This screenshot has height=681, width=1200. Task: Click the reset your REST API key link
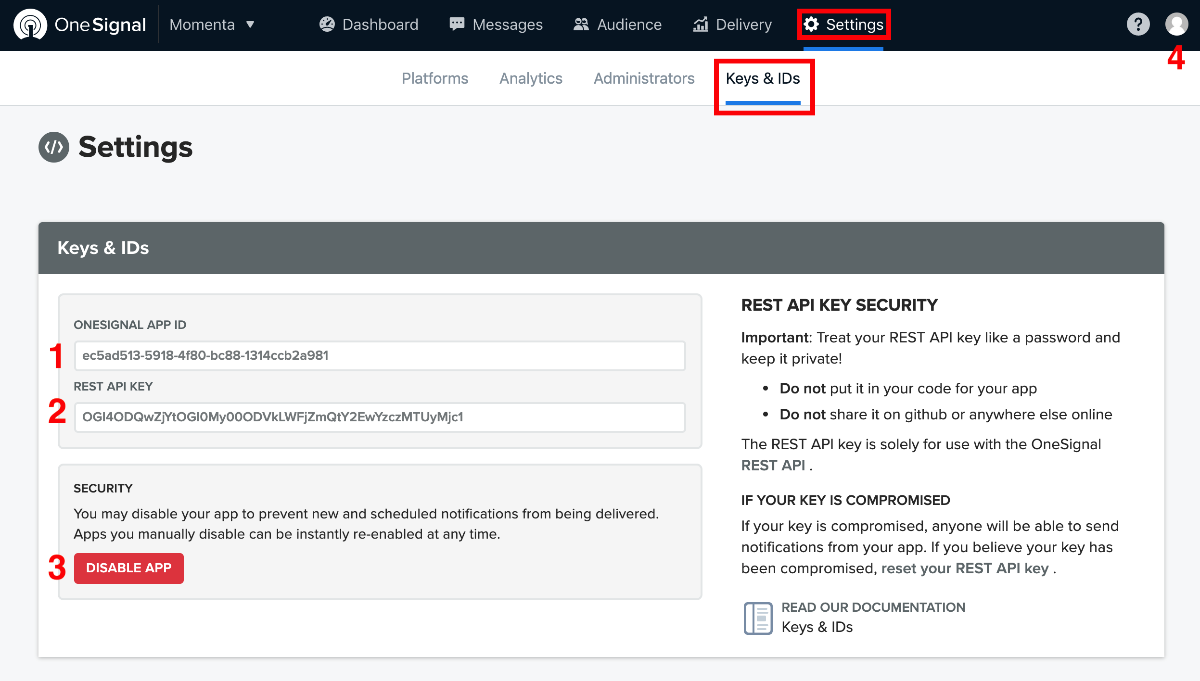coord(965,568)
